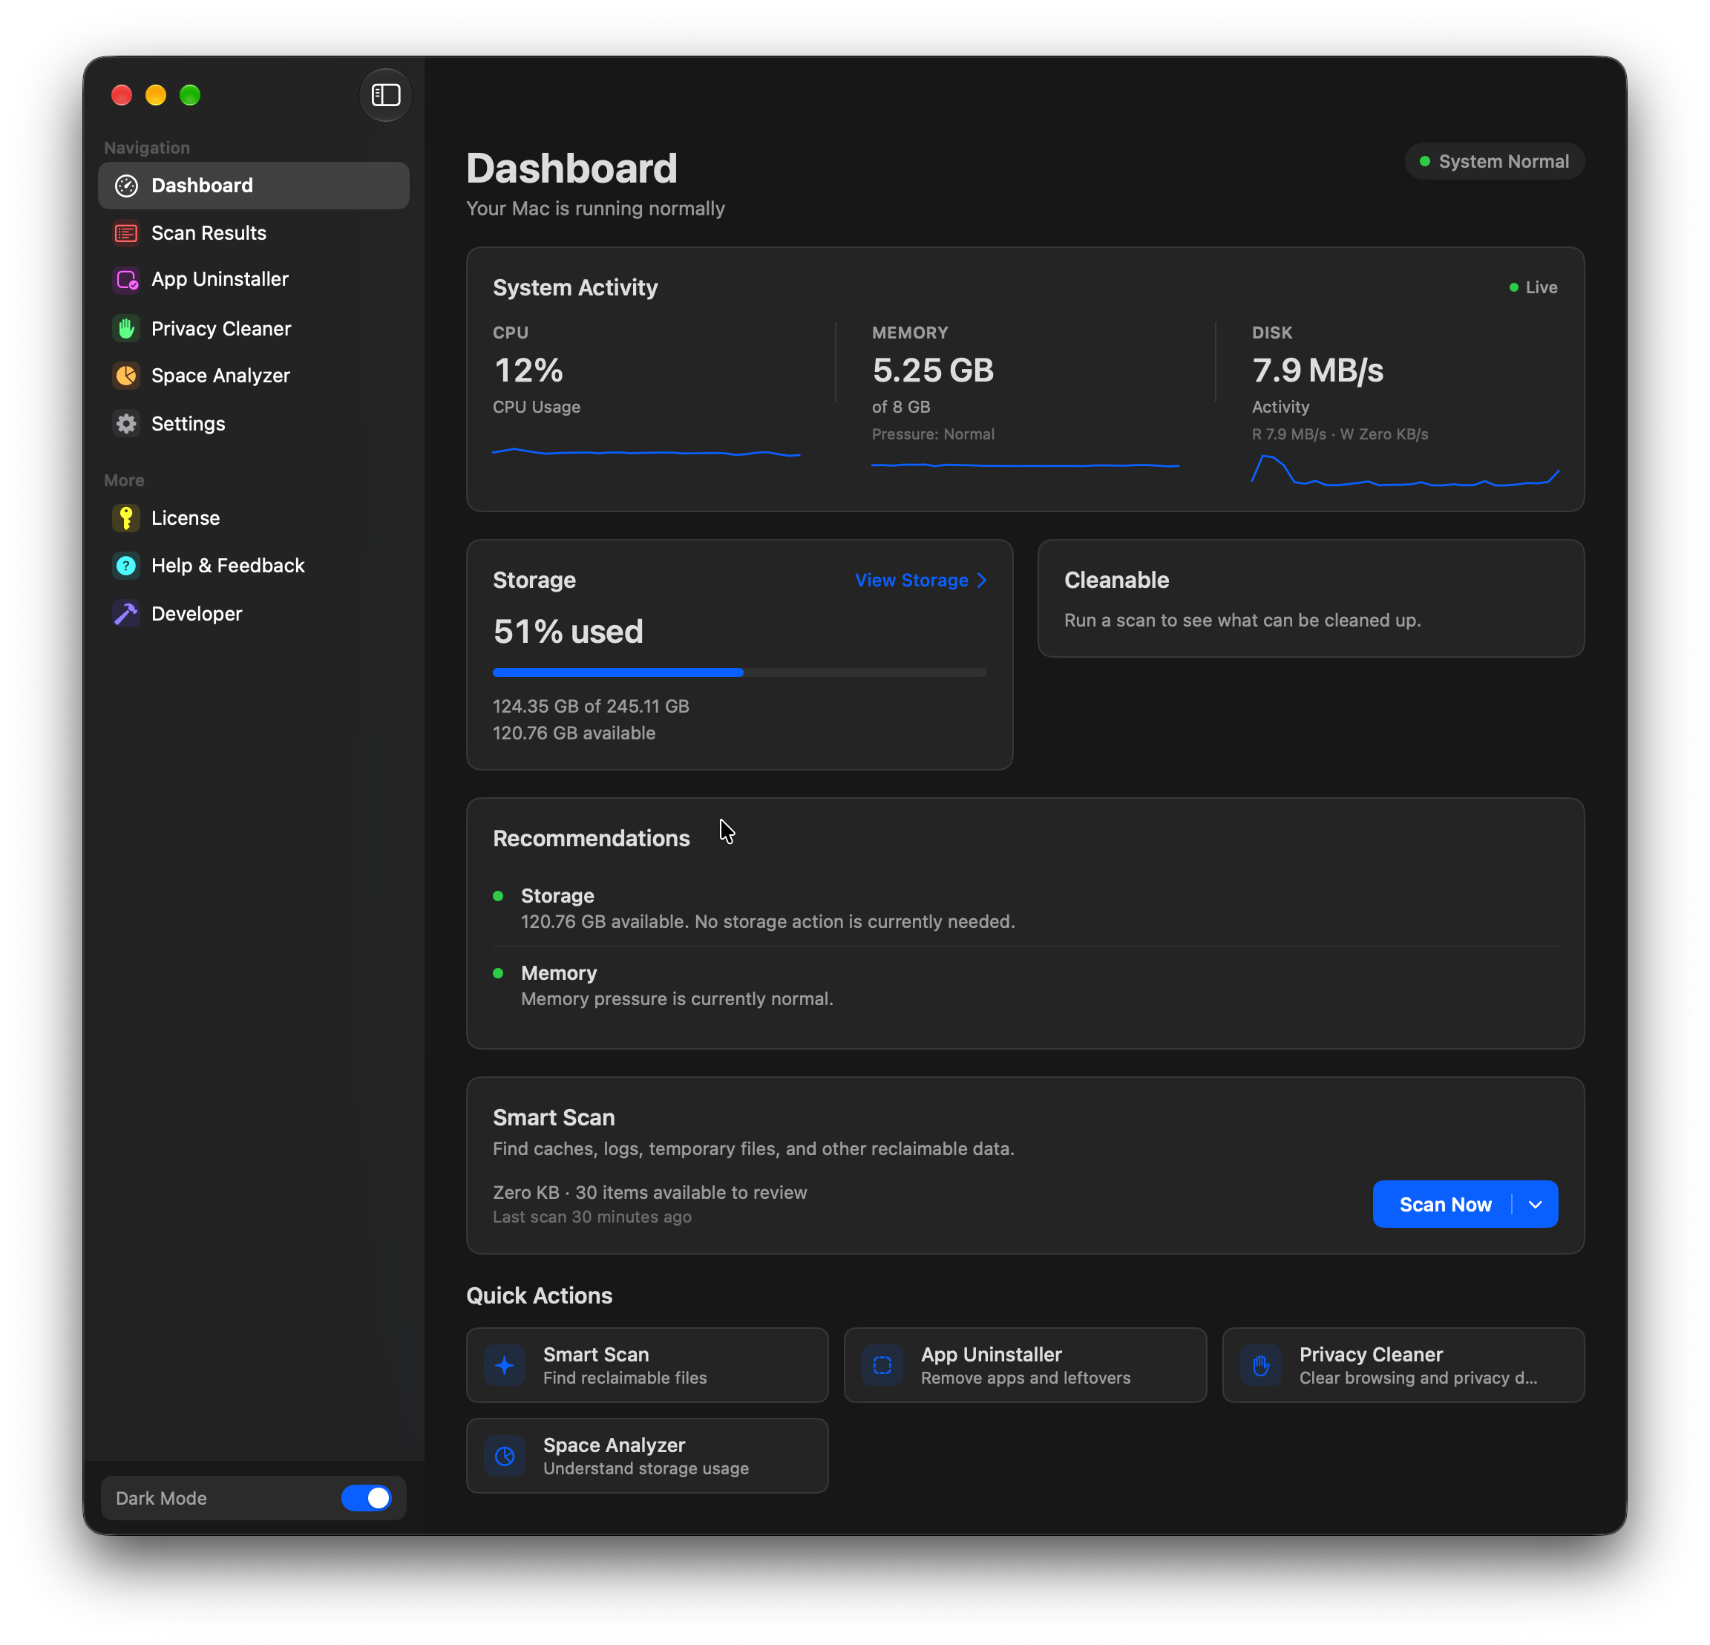Click the Smart Scan sparkle icon in Quick Actions
Image resolution: width=1710 pixels, height=1645 pixels.
point(504,1365)
